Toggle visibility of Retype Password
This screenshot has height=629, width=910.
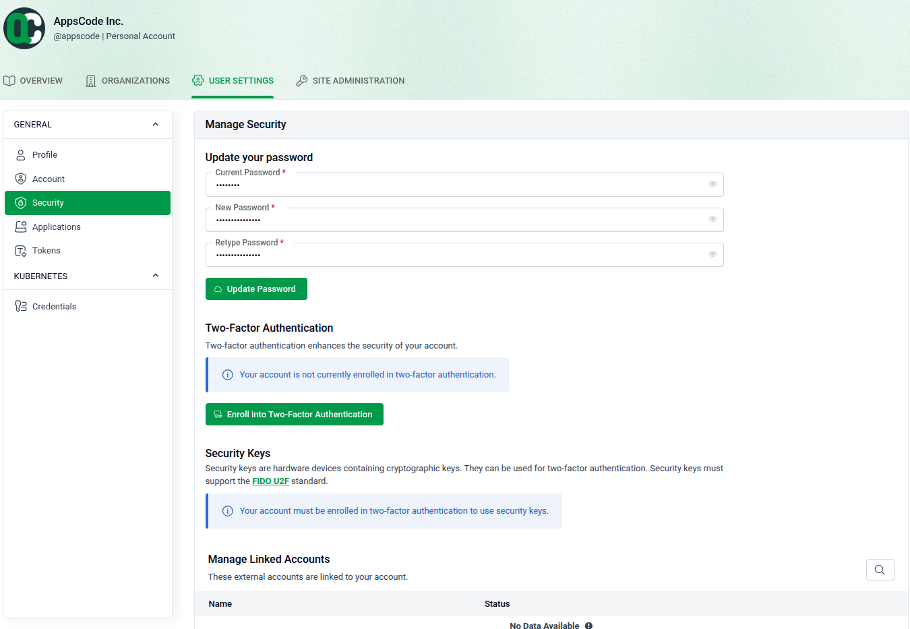pos(712,253)
